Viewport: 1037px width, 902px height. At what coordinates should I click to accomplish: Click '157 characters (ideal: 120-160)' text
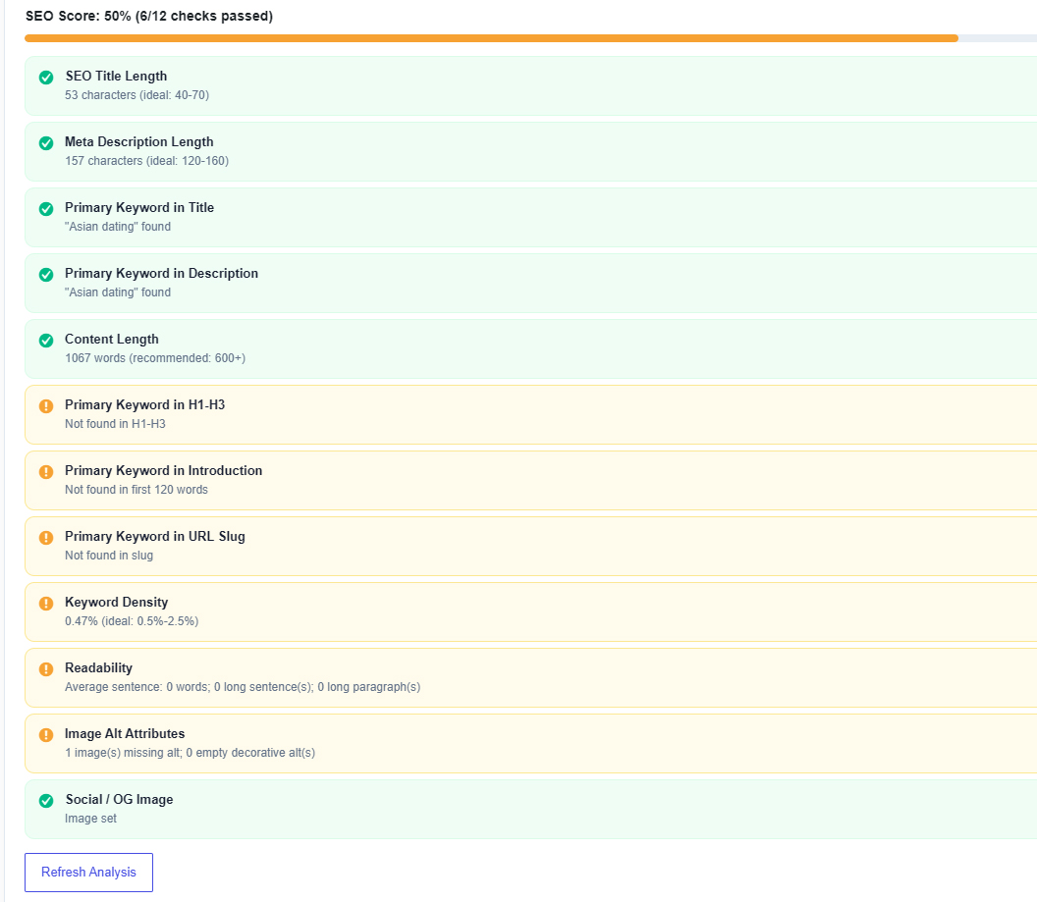tap(147, 161)
